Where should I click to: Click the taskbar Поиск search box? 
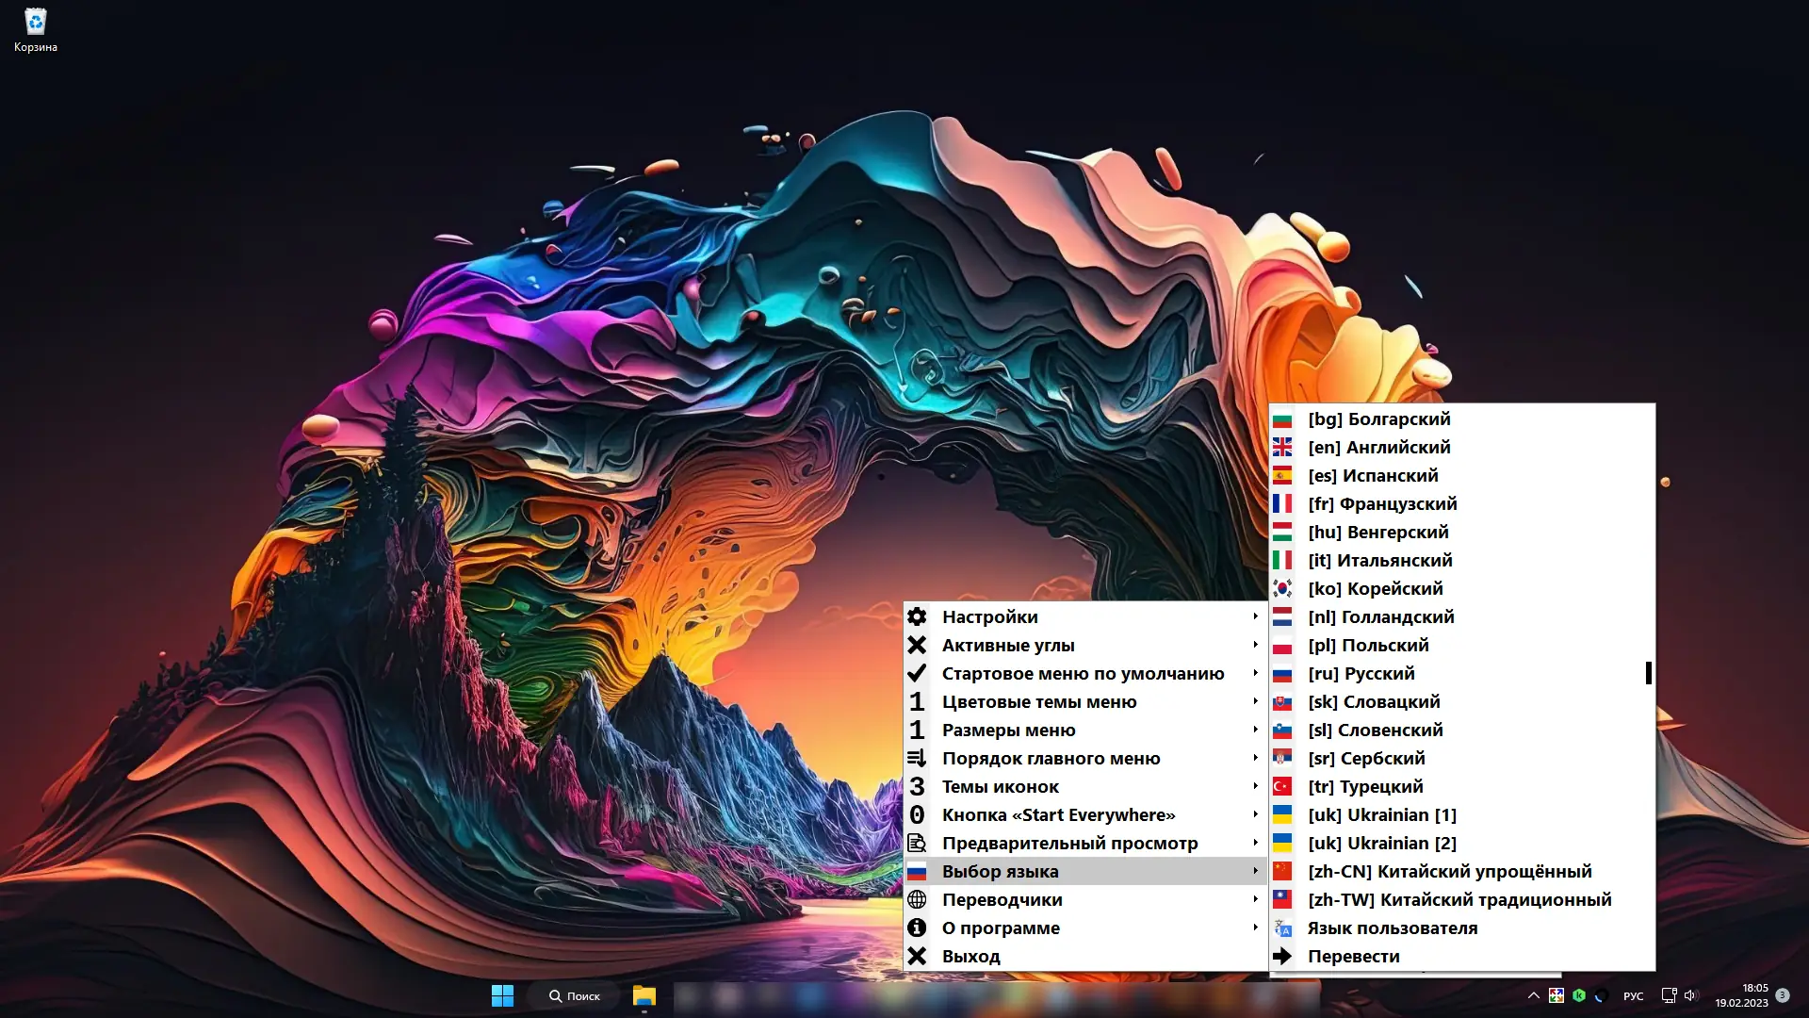click(x=575, y=995)
